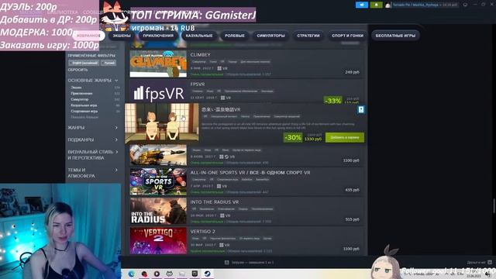
Task: Click the red round app icon in taskbar
Action: tap(144, 274)
